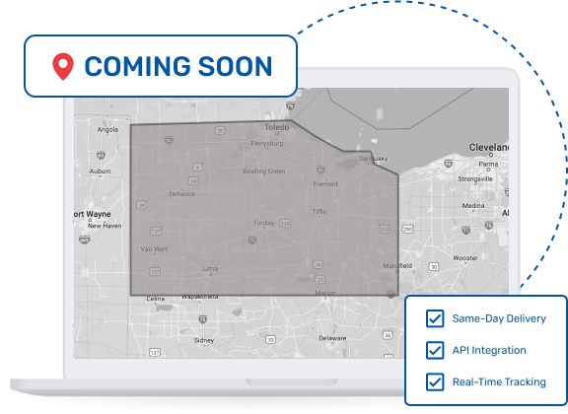Toggle the API Integration checkbox
568x414 pixels.
click(435, 350)
